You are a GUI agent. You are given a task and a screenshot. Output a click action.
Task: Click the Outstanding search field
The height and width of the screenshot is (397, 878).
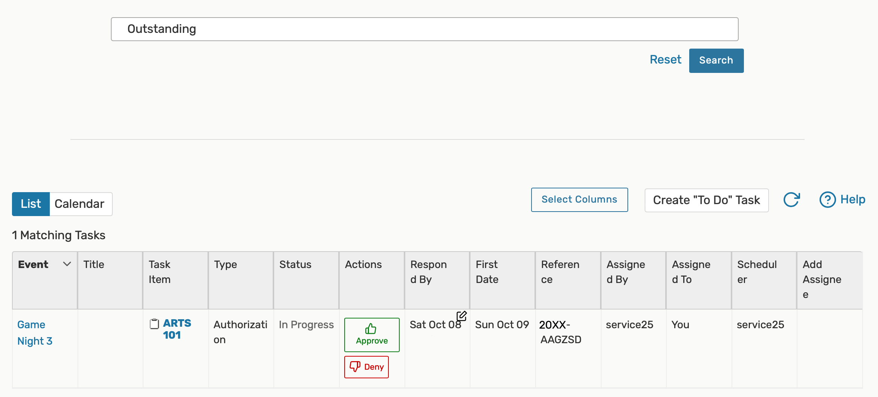(x=424, y=29)
